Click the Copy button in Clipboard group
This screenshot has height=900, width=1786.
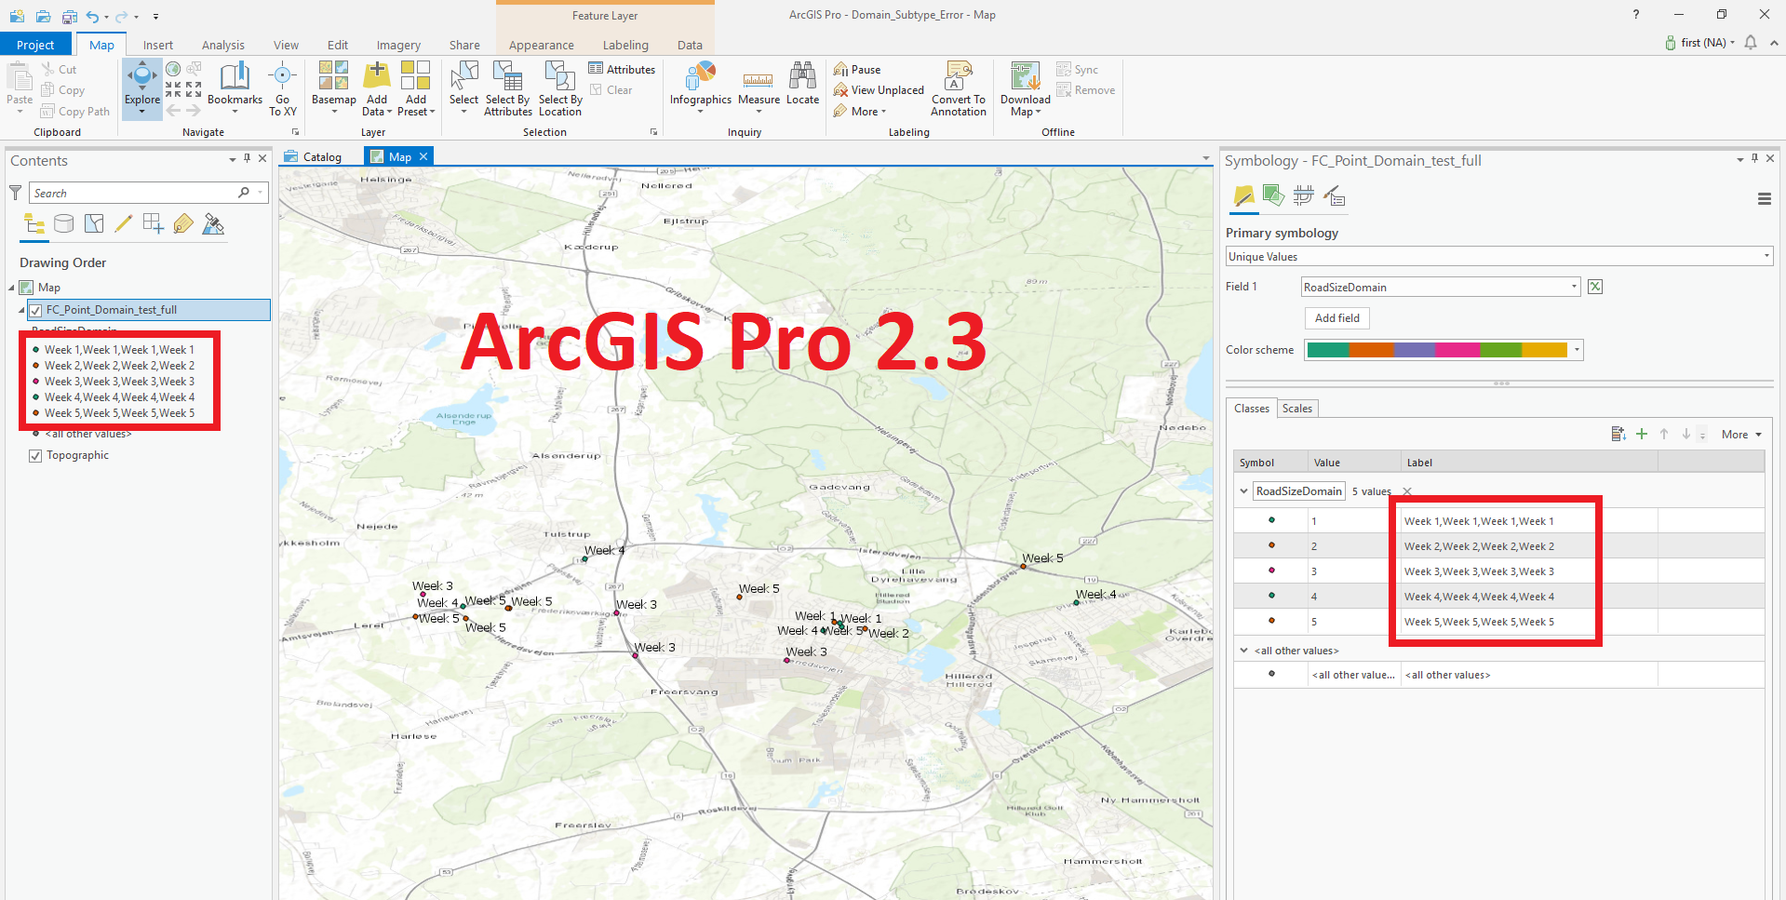click(62, 90)
